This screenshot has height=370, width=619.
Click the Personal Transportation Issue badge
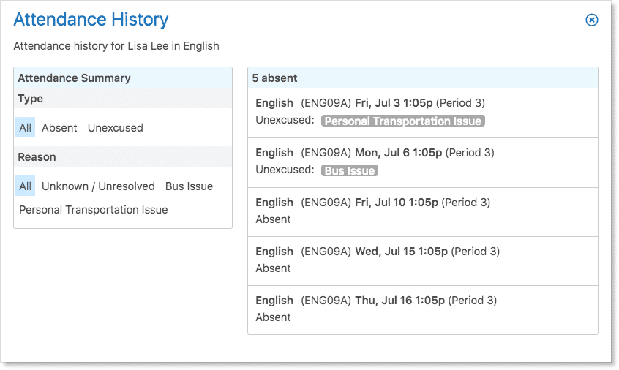(403, 121)
